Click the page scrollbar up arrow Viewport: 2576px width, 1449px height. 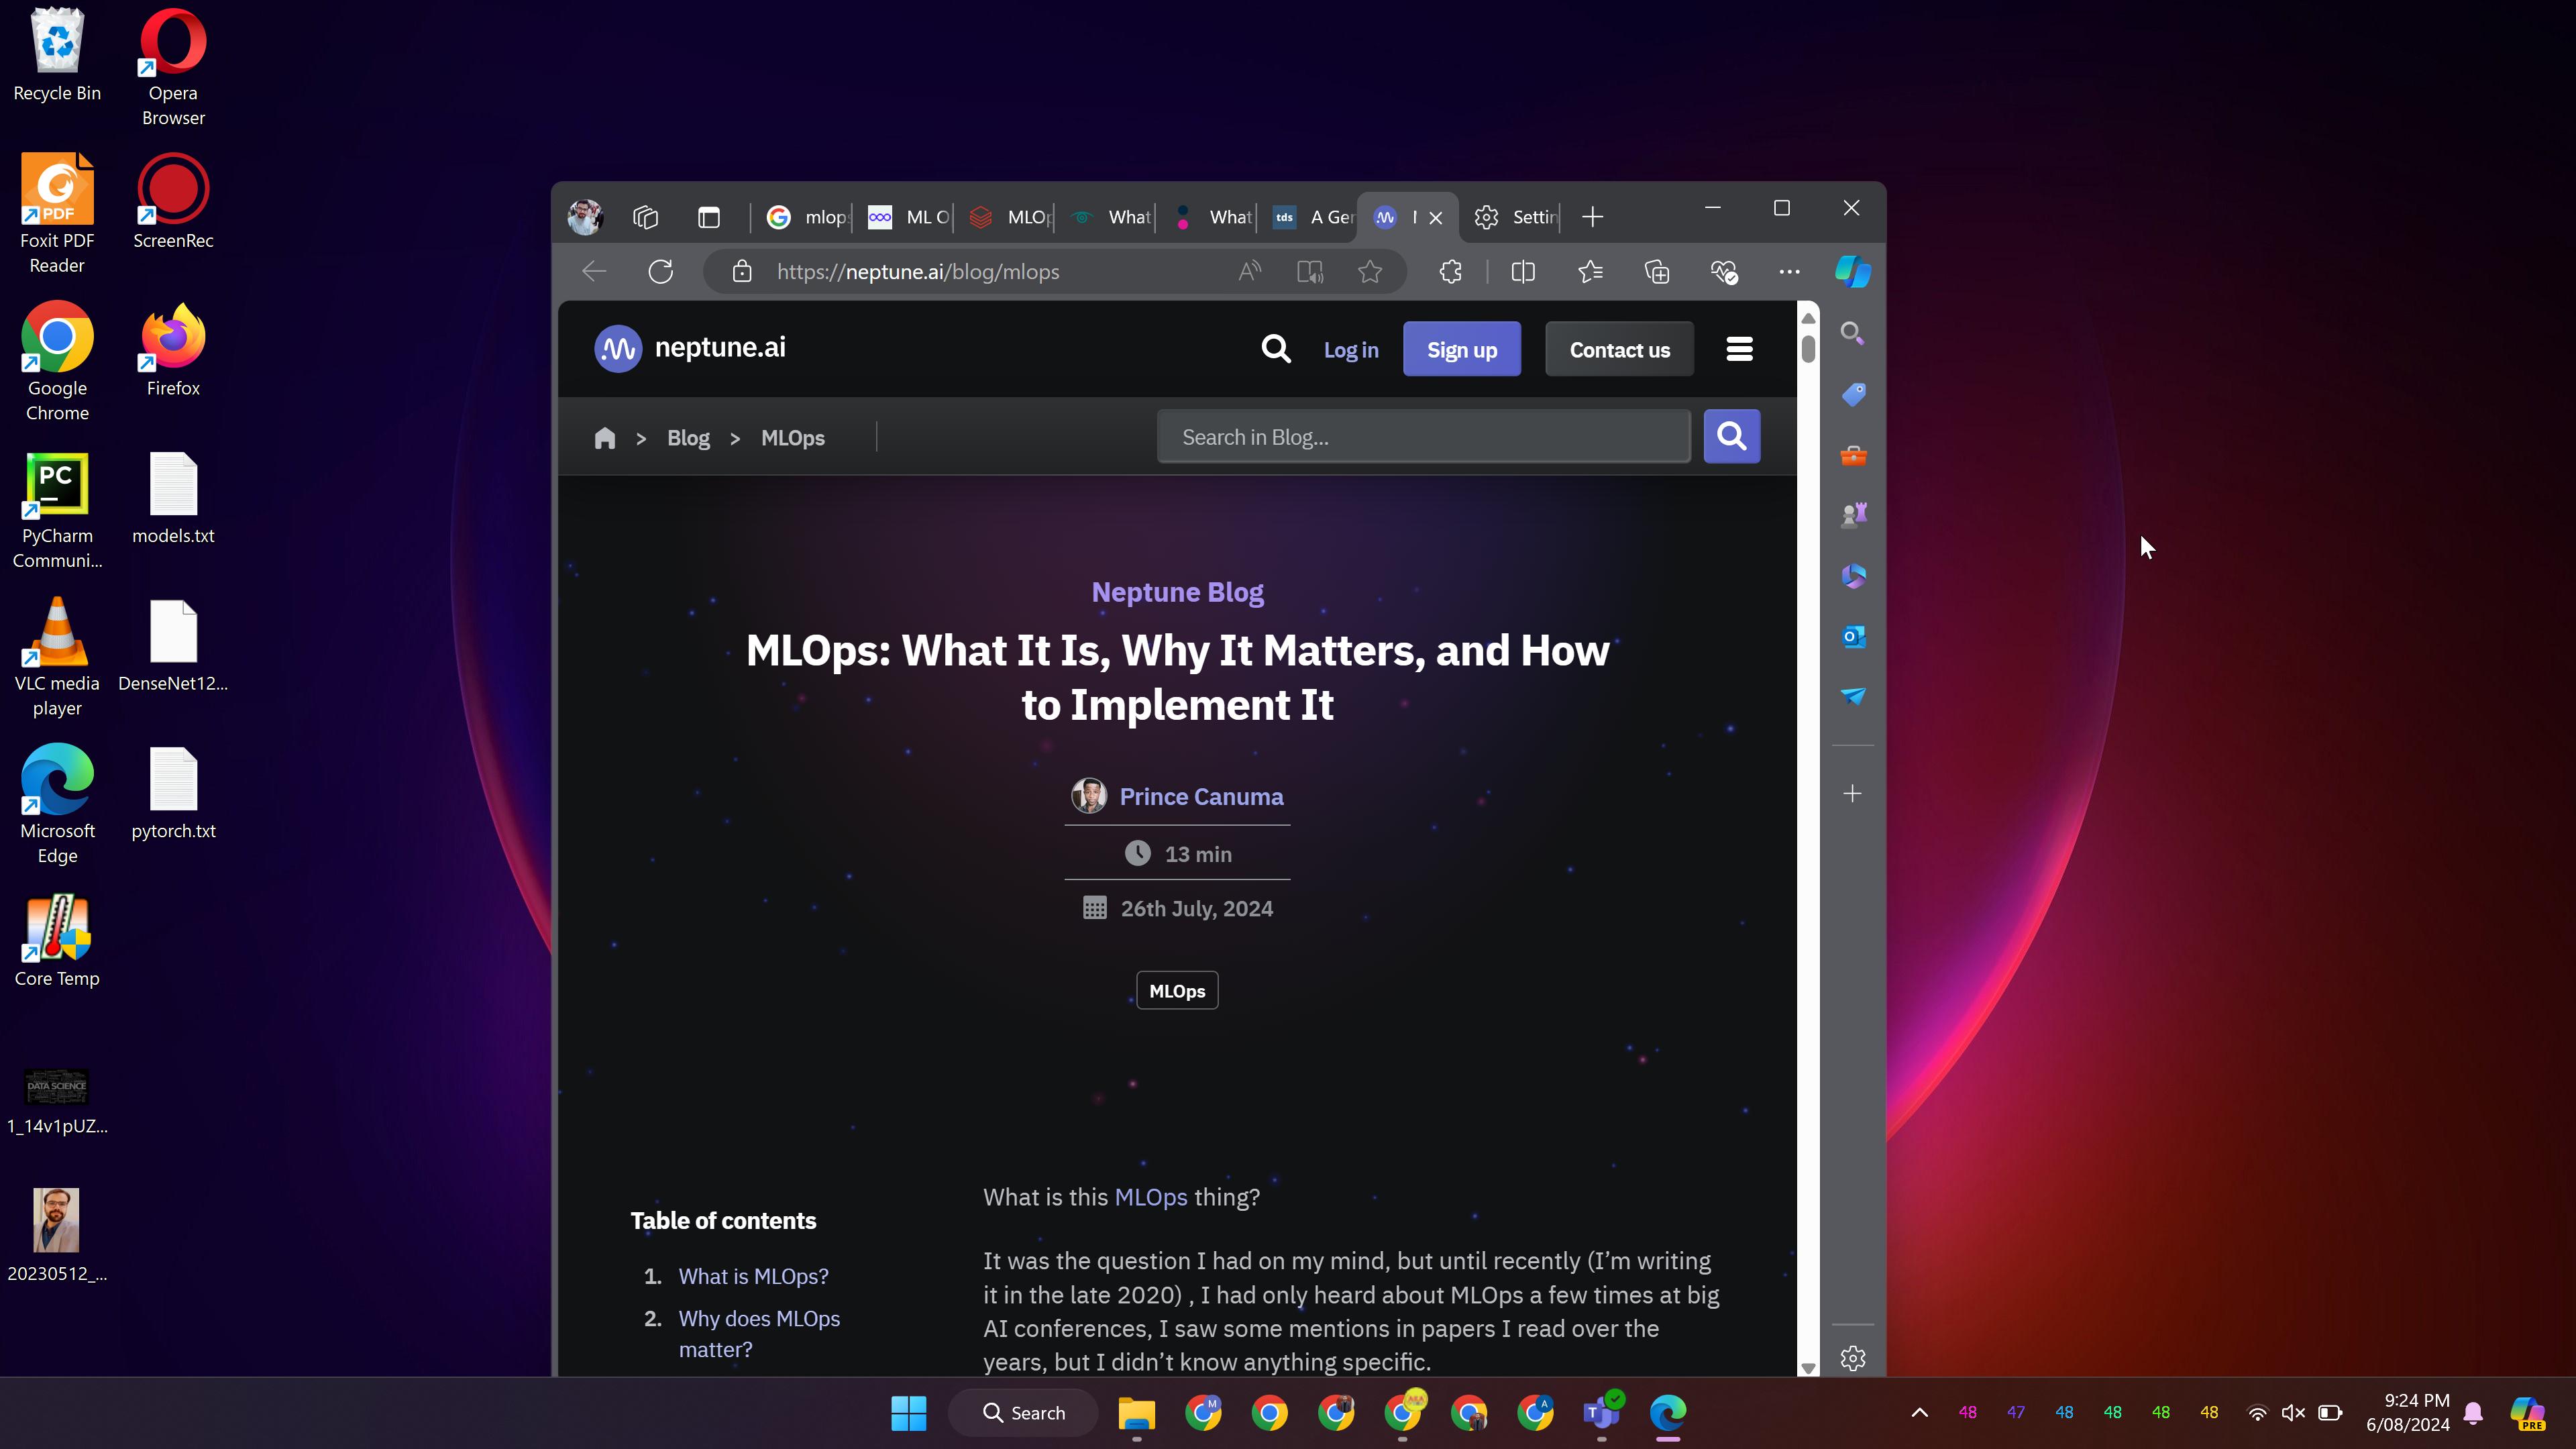[x=1808, y=318]
